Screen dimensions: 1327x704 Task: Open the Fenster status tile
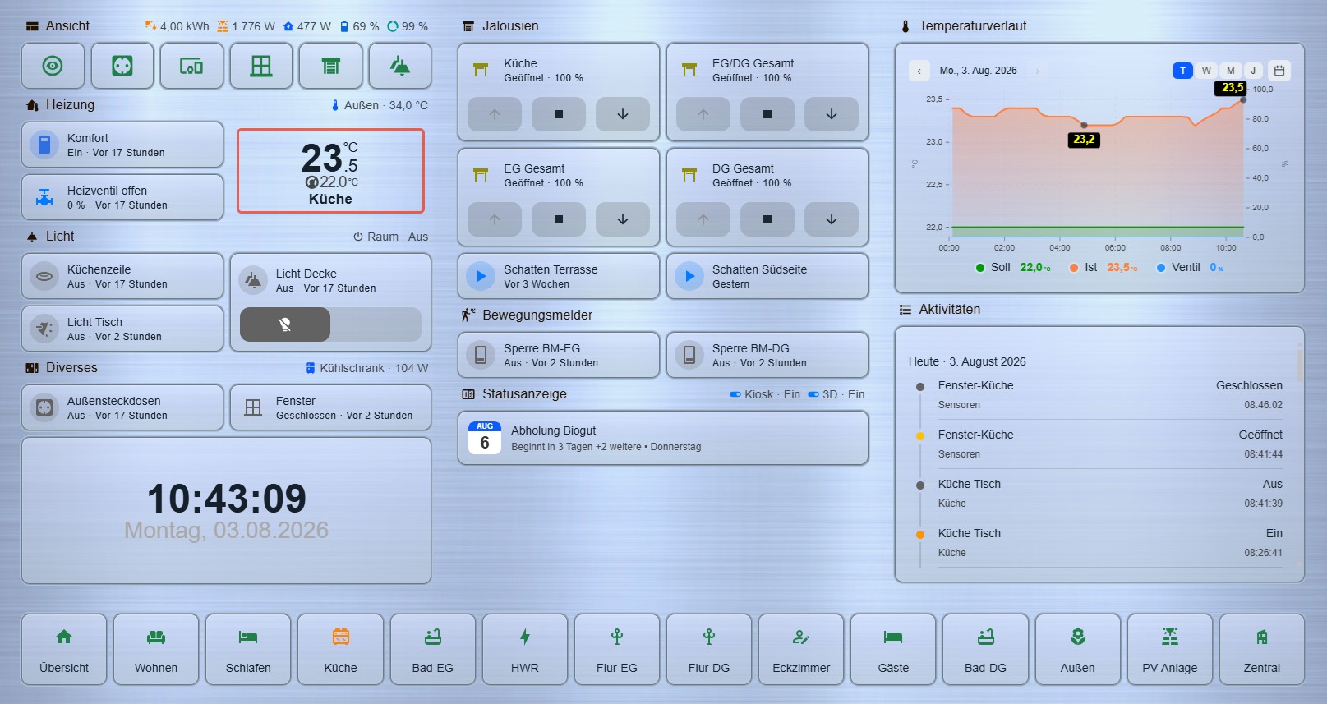330,407
